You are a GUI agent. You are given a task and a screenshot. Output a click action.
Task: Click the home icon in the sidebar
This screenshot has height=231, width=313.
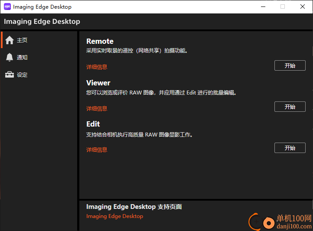click(10, 40)
